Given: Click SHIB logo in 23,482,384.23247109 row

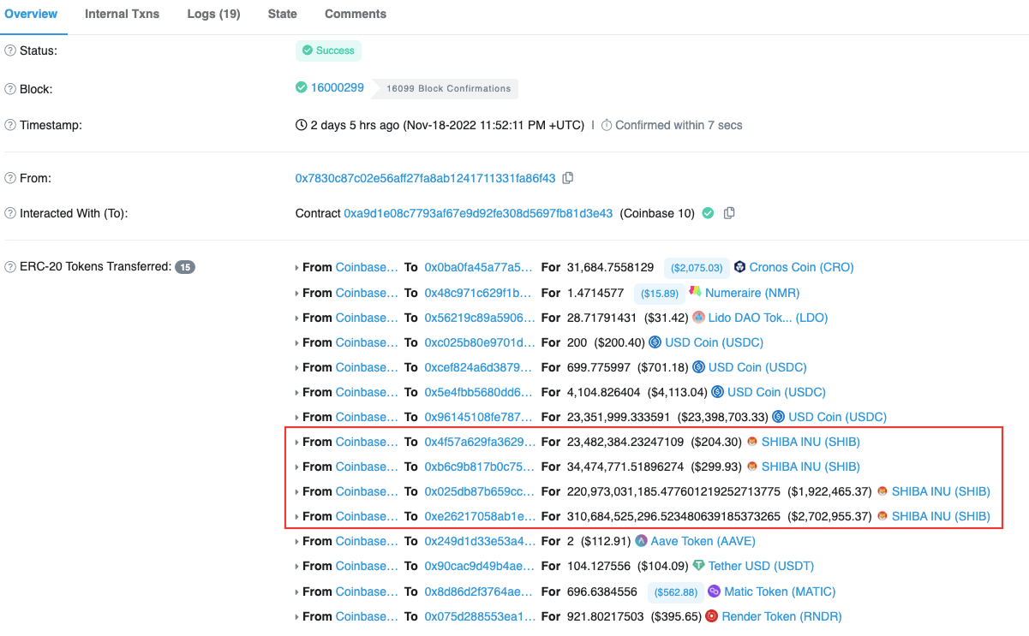Looking at the screenshot, I should 752,443.
